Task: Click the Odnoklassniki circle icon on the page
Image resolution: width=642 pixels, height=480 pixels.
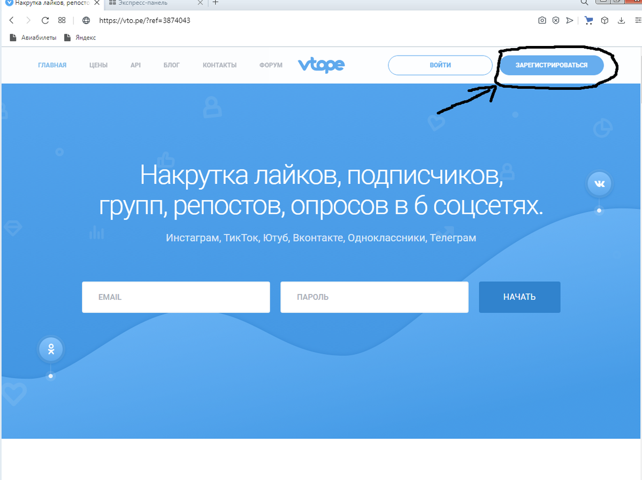Action: coord(51,349)
